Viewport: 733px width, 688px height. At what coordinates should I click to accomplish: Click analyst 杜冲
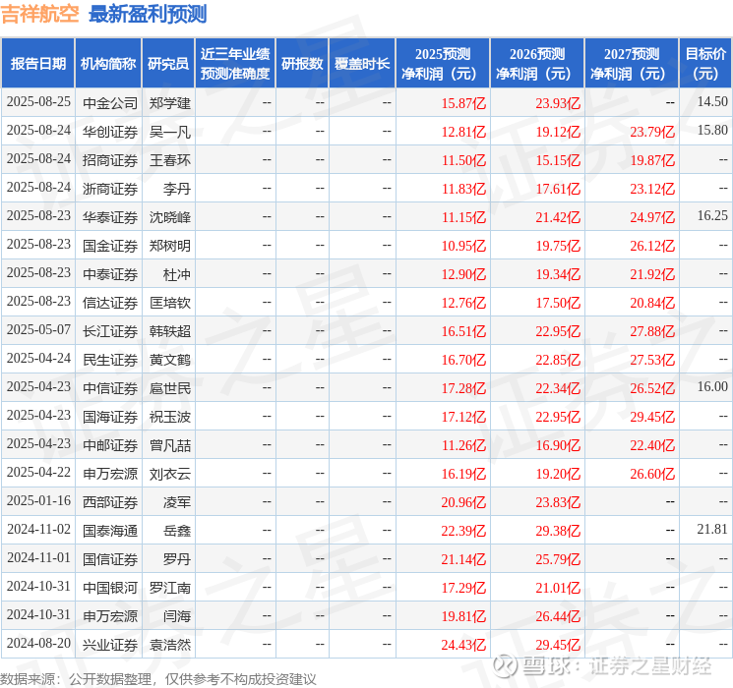pyautogui.click(x=177, y=273)
